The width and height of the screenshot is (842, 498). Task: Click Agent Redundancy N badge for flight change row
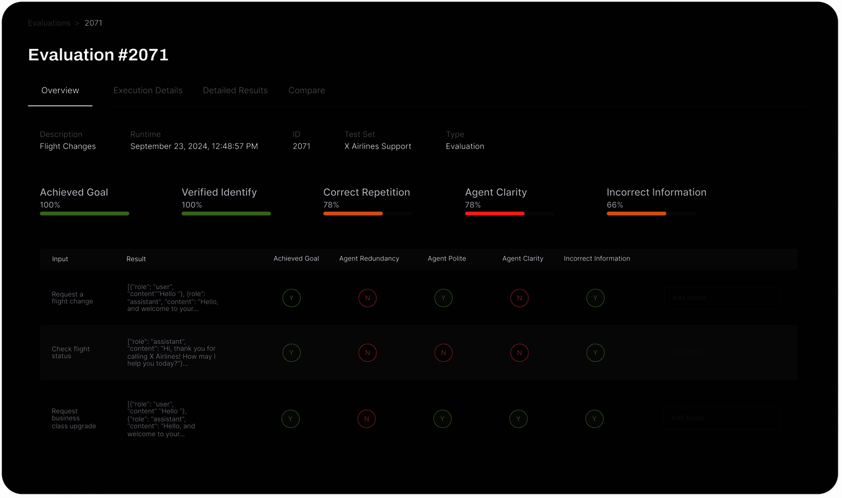click(x=368, y=298)
